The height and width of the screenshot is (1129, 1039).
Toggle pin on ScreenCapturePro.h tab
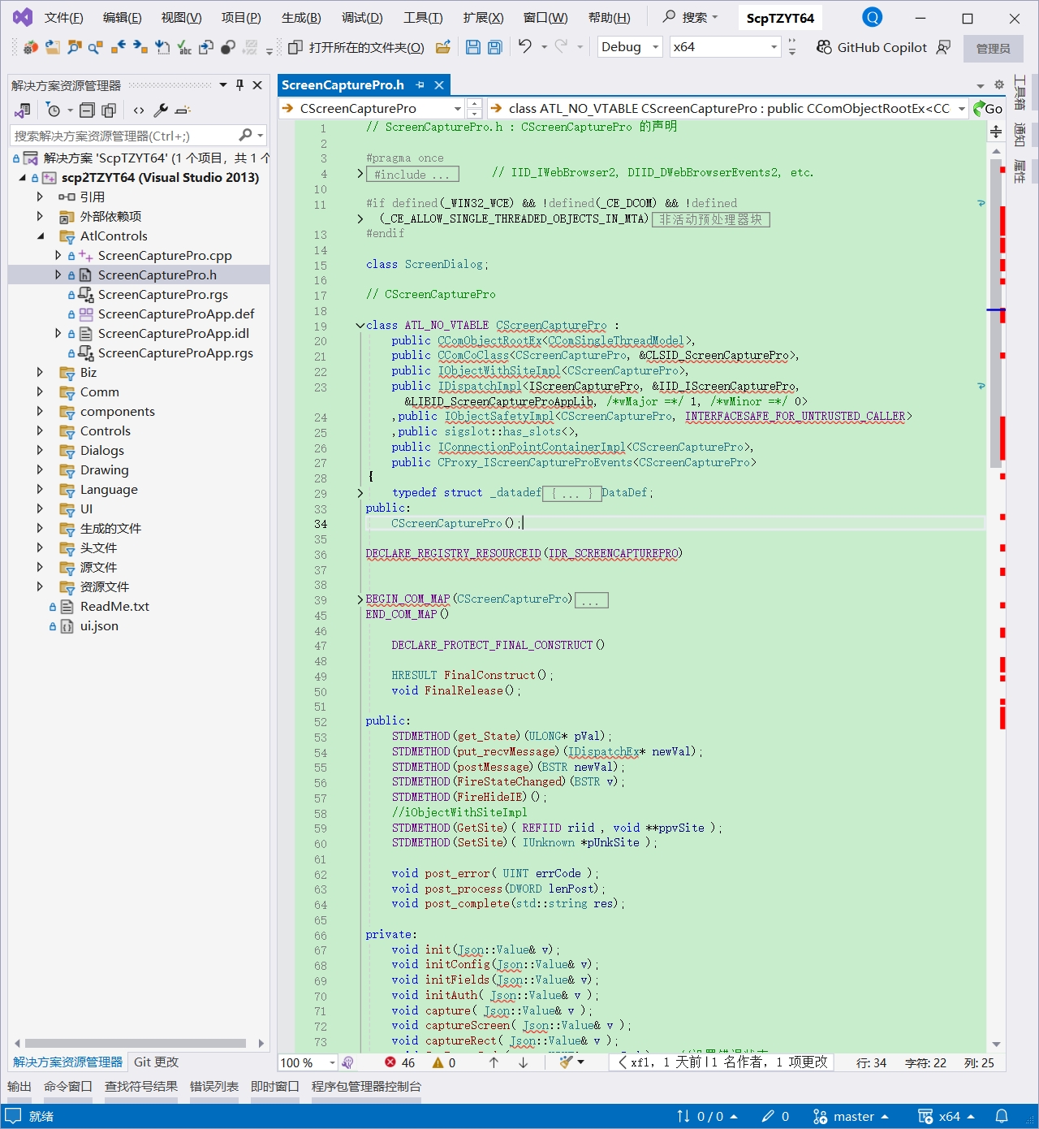[x=420, y=85]
